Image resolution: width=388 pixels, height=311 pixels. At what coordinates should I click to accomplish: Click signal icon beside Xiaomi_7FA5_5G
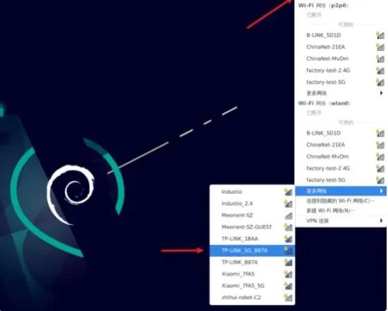coord(288,286)
